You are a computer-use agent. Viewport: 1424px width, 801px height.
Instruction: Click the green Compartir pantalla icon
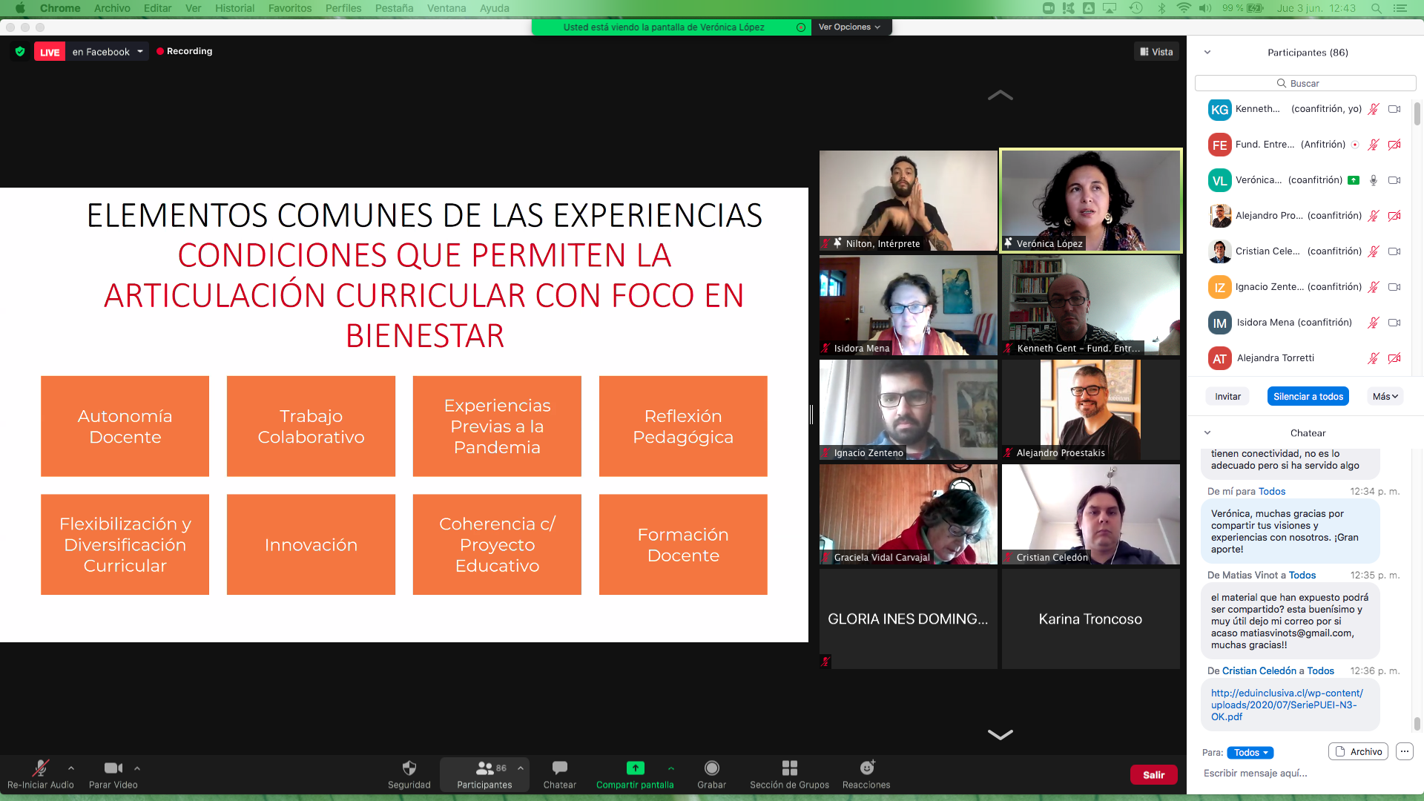point(635,768)
